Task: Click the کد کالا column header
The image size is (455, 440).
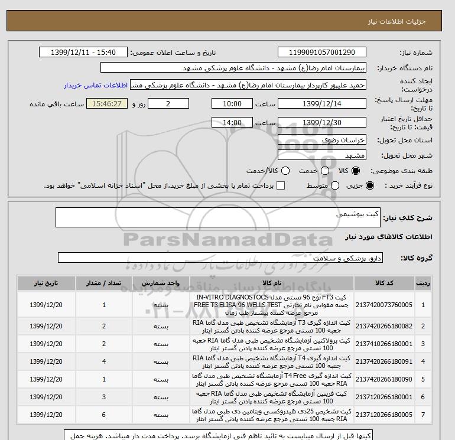Action: pos(384,283)
